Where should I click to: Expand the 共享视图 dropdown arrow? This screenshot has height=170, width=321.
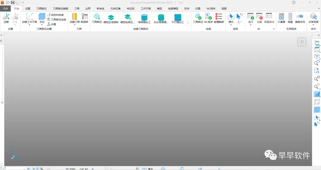(x=314, y=25)
